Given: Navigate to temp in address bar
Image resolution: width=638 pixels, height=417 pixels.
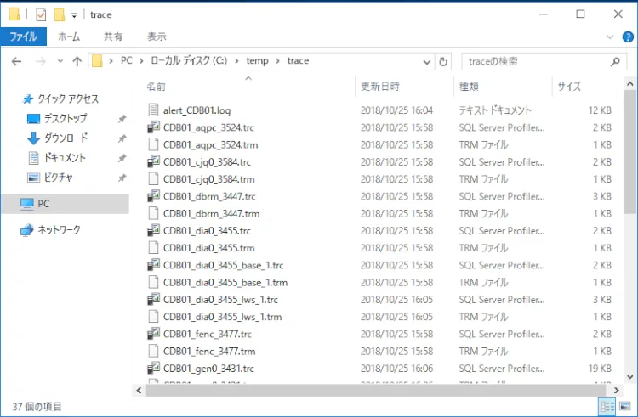Looking at the screenshot, I should [257, 61].
